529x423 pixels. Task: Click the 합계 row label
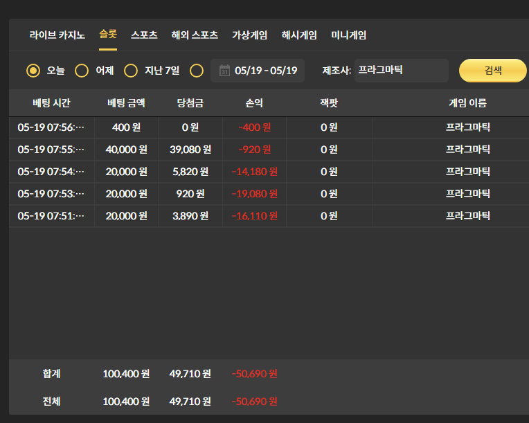click(x=51, y=374)
